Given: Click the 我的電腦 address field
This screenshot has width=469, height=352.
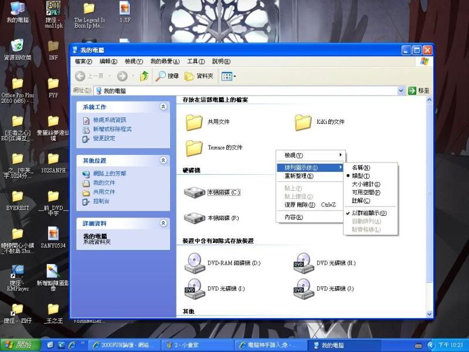Looking at the screenshot, I should (x=246, y=91).
